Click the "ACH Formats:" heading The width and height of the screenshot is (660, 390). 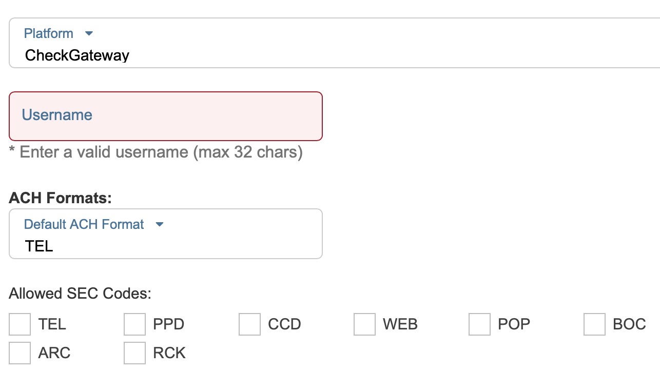60,198
